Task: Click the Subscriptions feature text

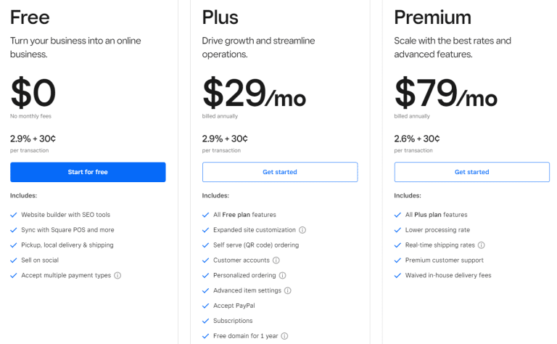Action: coord(233,321)
